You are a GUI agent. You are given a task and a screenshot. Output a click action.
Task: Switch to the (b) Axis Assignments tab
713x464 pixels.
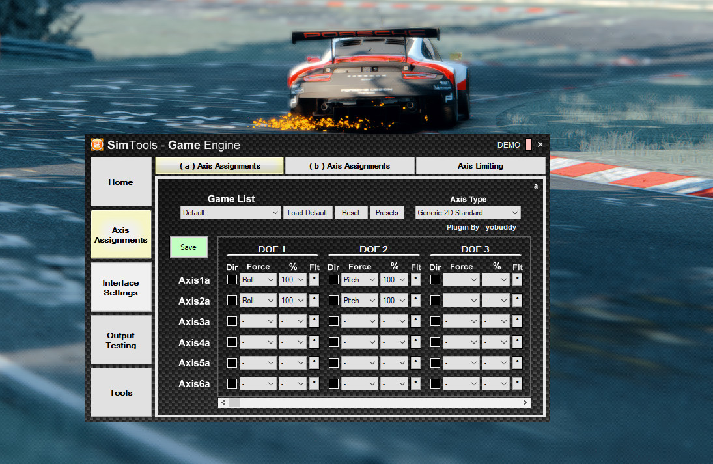[350, 166]
